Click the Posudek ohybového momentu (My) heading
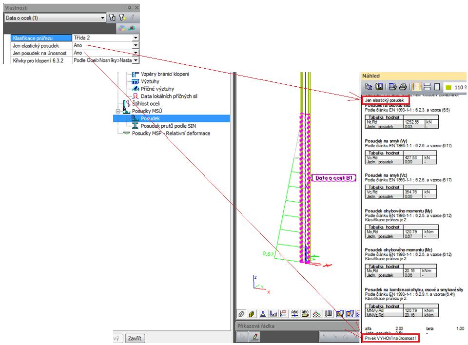 tap(398, 211)
